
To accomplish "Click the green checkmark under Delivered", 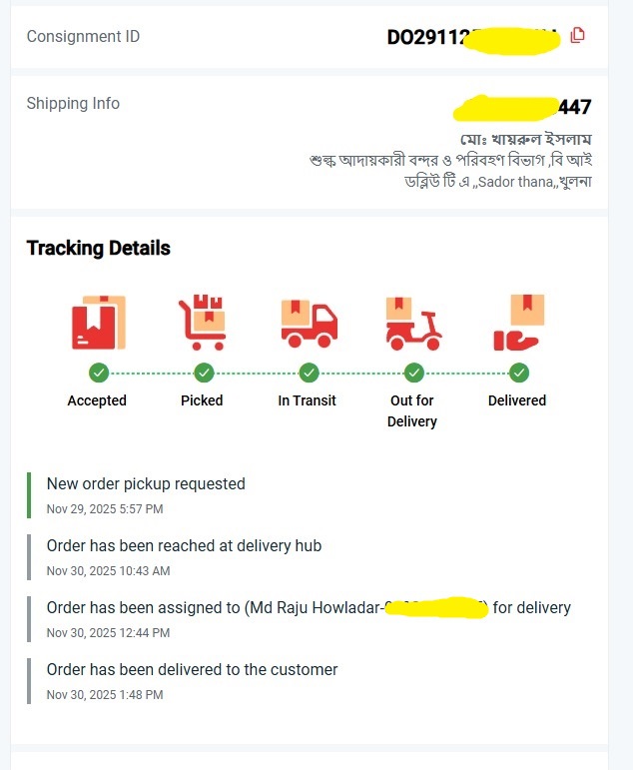I will [x=519, y=373].
